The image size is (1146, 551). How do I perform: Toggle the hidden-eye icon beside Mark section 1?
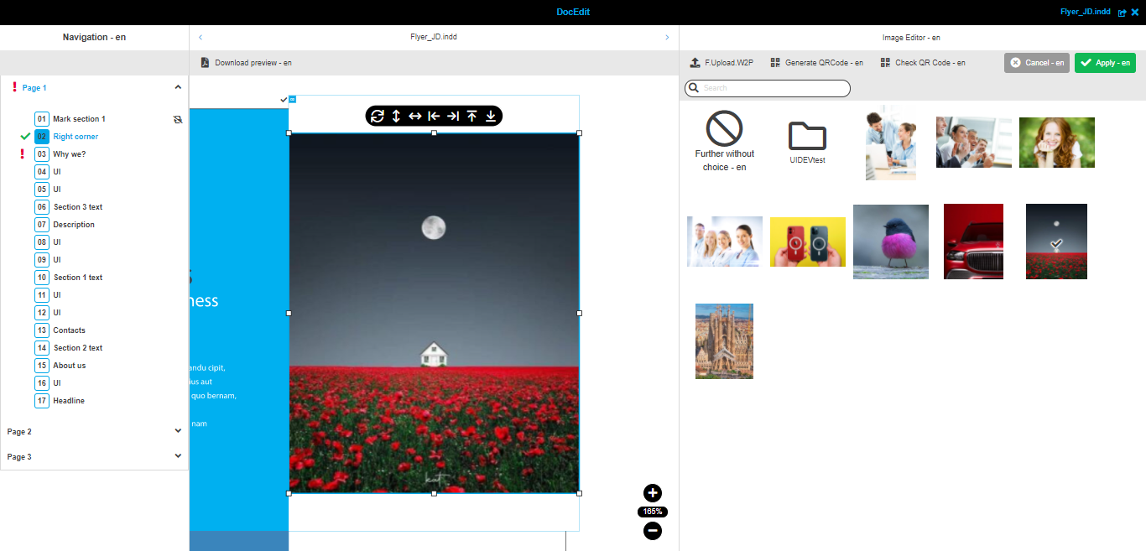coord(177,119)
